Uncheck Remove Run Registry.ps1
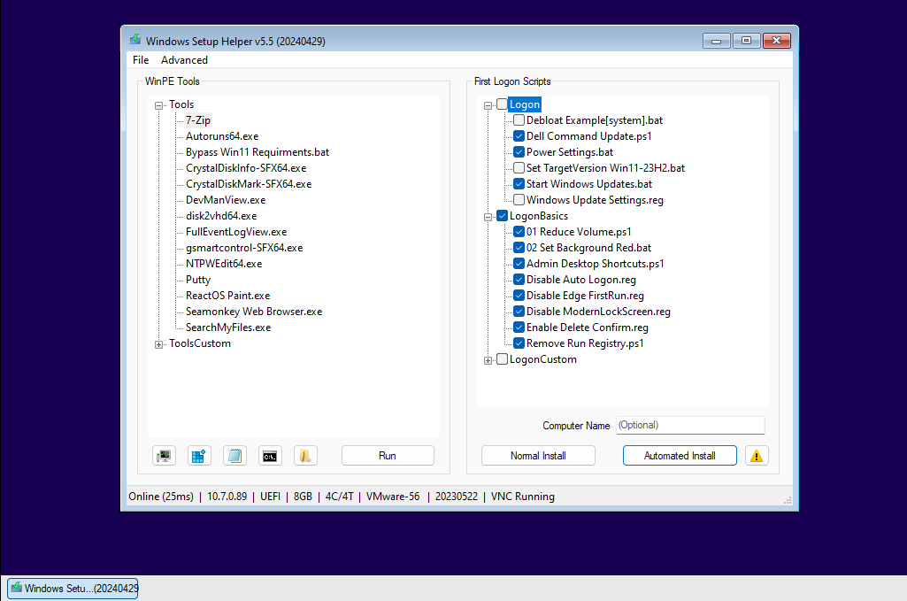The width and height of the screenshot is (907, 601). [x=519, y=343]
